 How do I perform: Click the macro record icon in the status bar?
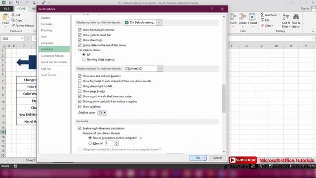[x=15, y=166]
